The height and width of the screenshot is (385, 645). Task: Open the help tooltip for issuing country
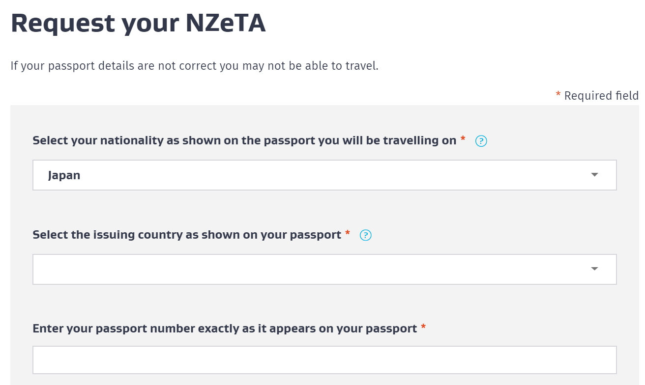pos(366,236)
